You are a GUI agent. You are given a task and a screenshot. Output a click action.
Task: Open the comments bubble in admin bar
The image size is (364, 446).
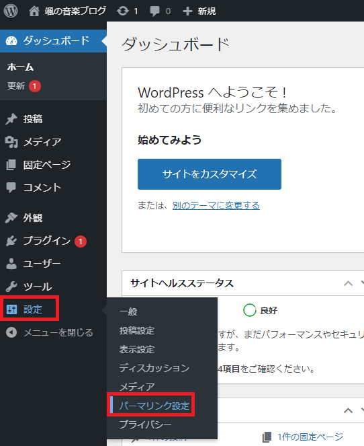(154, 11)
